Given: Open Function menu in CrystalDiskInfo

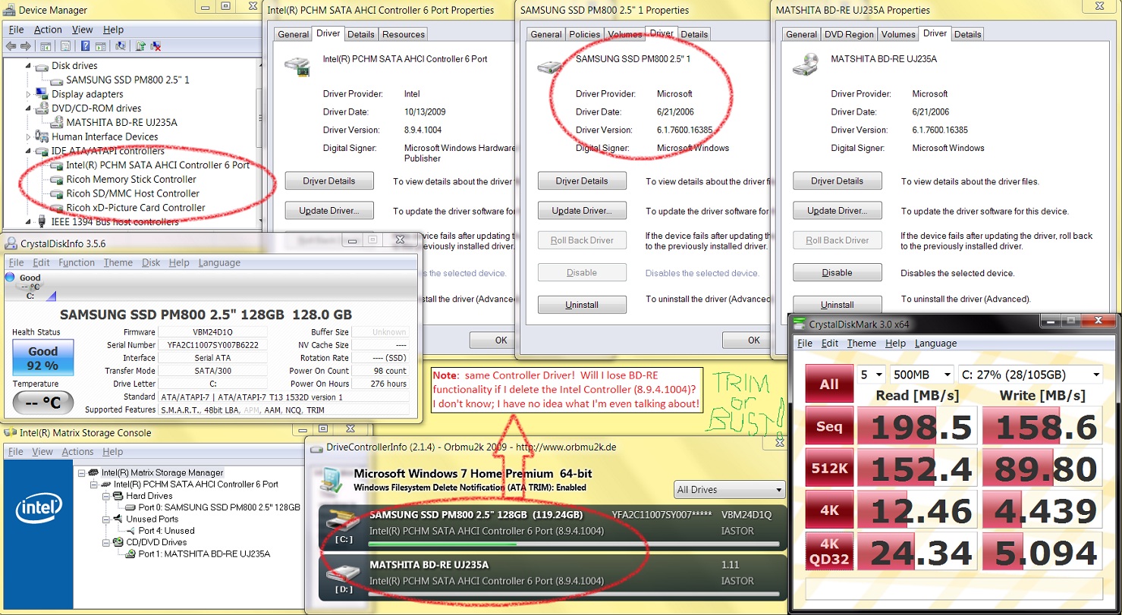Looking at the screenshot, I should tap(77, 262).
